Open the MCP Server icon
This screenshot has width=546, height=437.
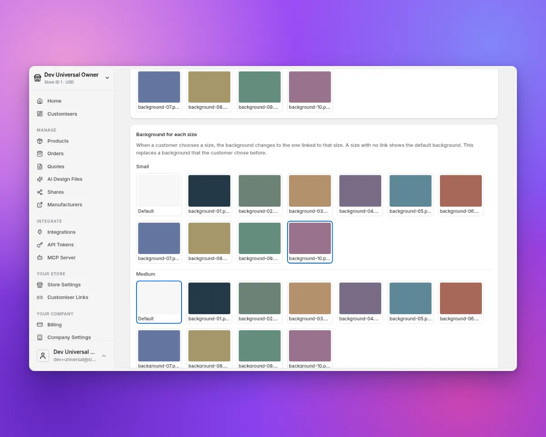(x=40, y=258)
